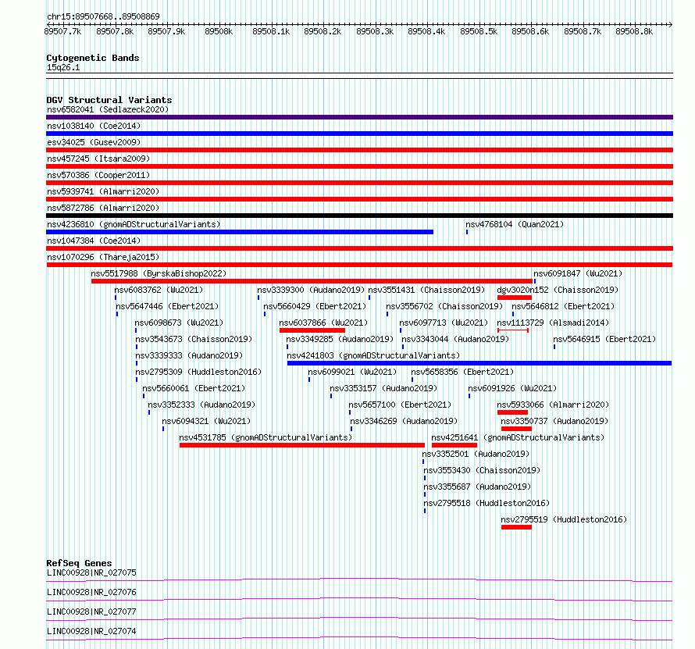This screenshot has width=695, height=649.
Task: Click the nsv4236810 gnomADStructuralVariants label
Action: [134, 224]
